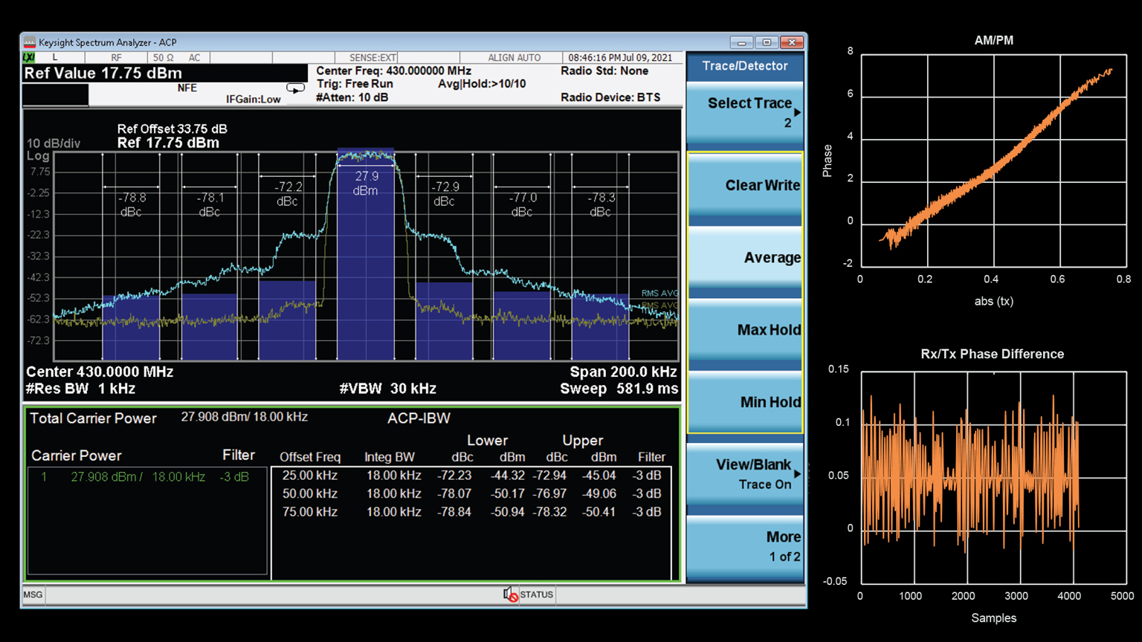Click the MSG area in status bar
1142x642 pixels.
click(33, 594)
